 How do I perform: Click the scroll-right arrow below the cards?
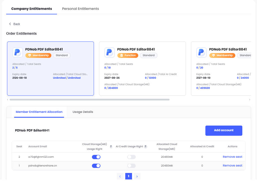point(250,100)
